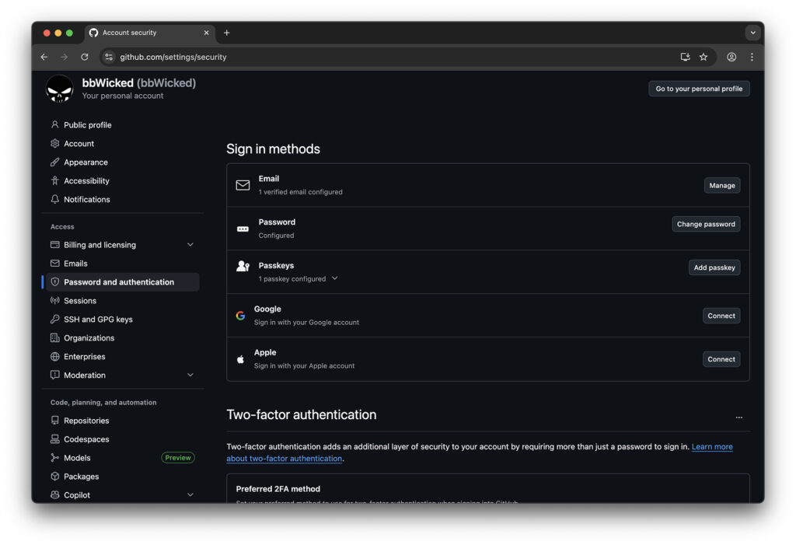Click the broadcast icon beside Sessions
This screenshot has height=545, width=796.
[x=55, y=300]
